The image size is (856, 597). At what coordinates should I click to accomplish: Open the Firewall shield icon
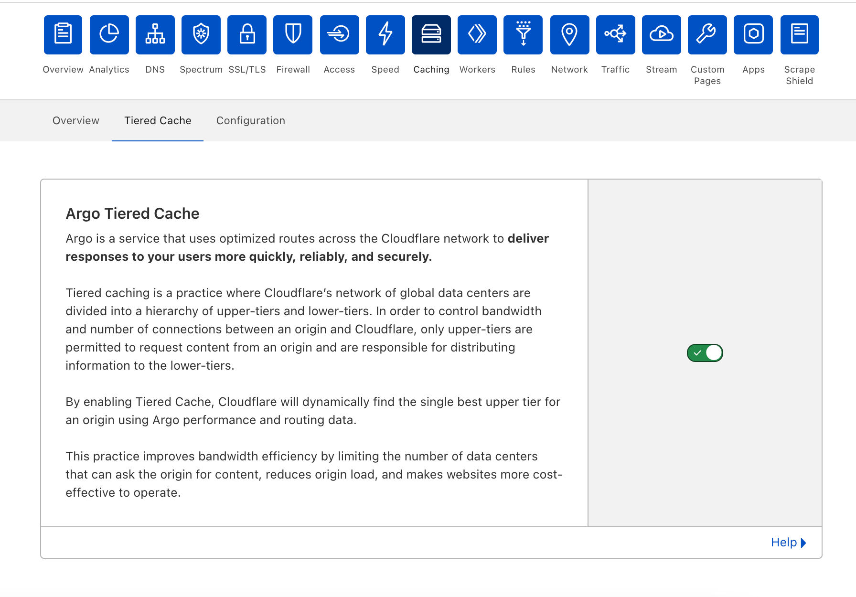click(x=293, y=35)
